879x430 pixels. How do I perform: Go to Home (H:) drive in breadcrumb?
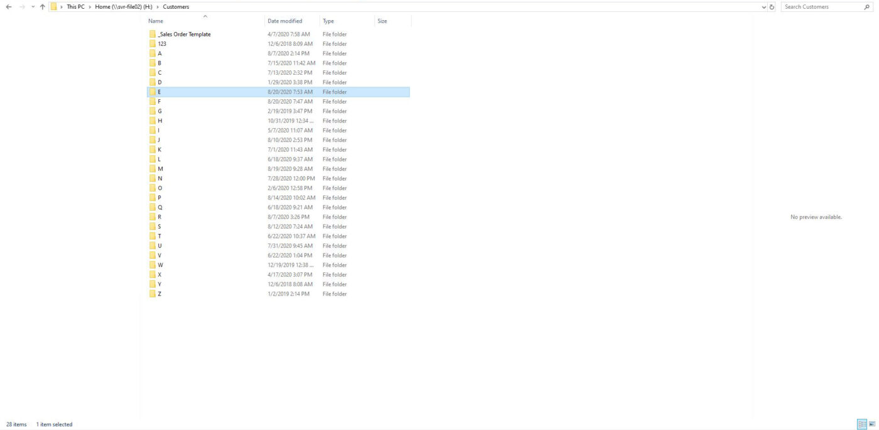pos(124,7)
